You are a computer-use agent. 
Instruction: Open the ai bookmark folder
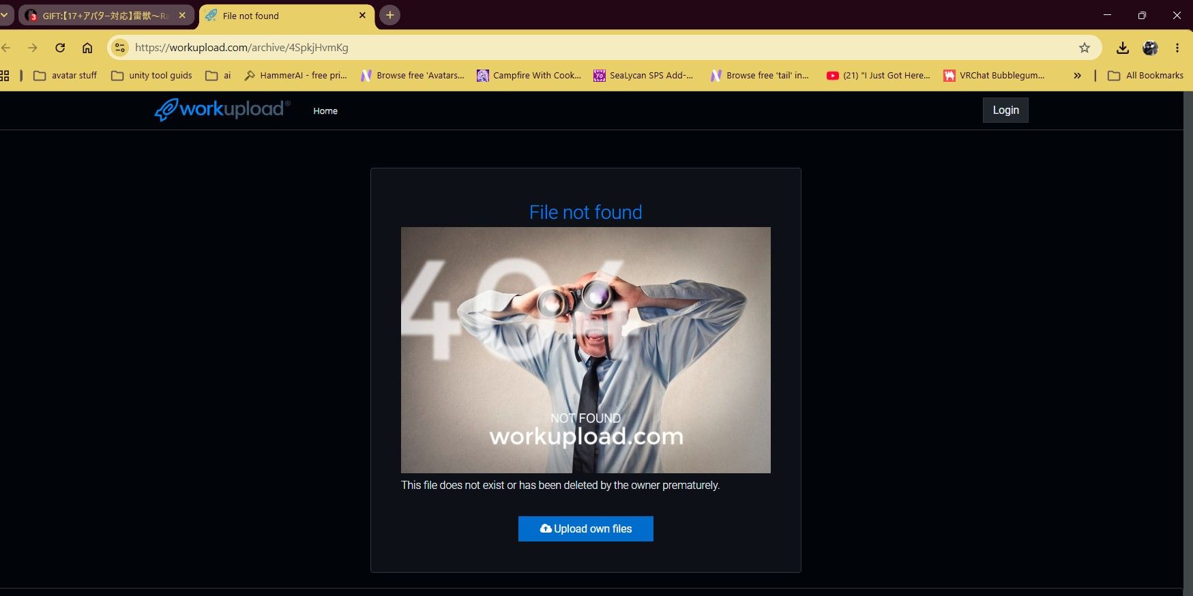(219, 76)
